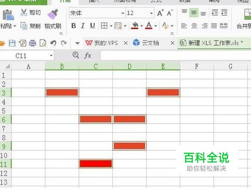
Task: Apply the red fill color bucket
Action: [x=135, y=26]
